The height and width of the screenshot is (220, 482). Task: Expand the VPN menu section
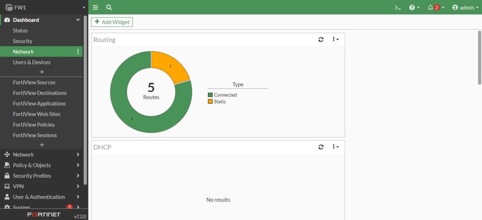point(42,186)
